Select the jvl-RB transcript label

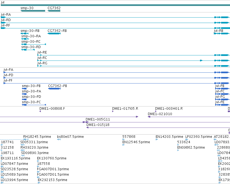[x=219, y=31]
